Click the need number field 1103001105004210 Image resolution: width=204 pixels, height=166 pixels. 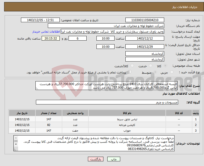coord(145,20)
